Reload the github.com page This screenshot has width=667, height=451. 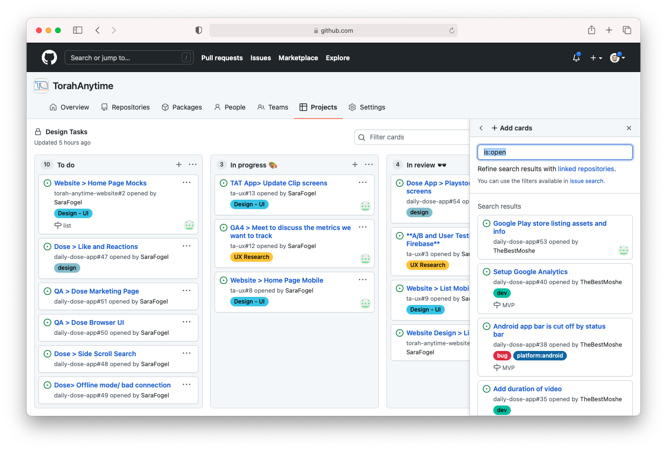coord(452,30)
